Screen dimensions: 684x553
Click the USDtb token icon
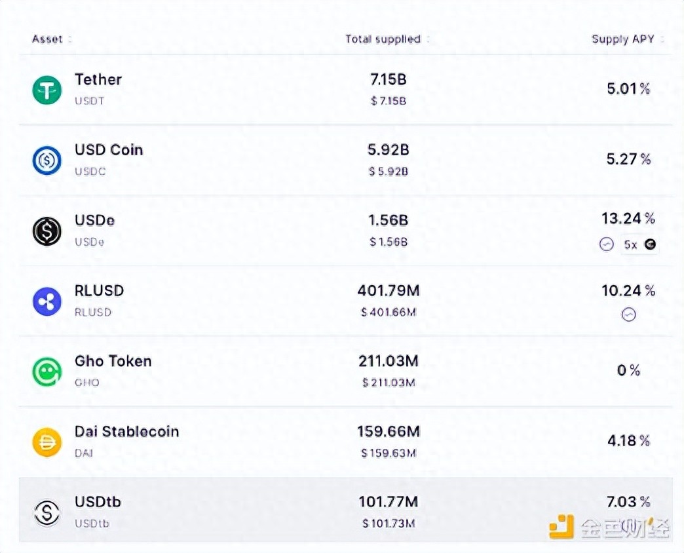pos(47,512)
